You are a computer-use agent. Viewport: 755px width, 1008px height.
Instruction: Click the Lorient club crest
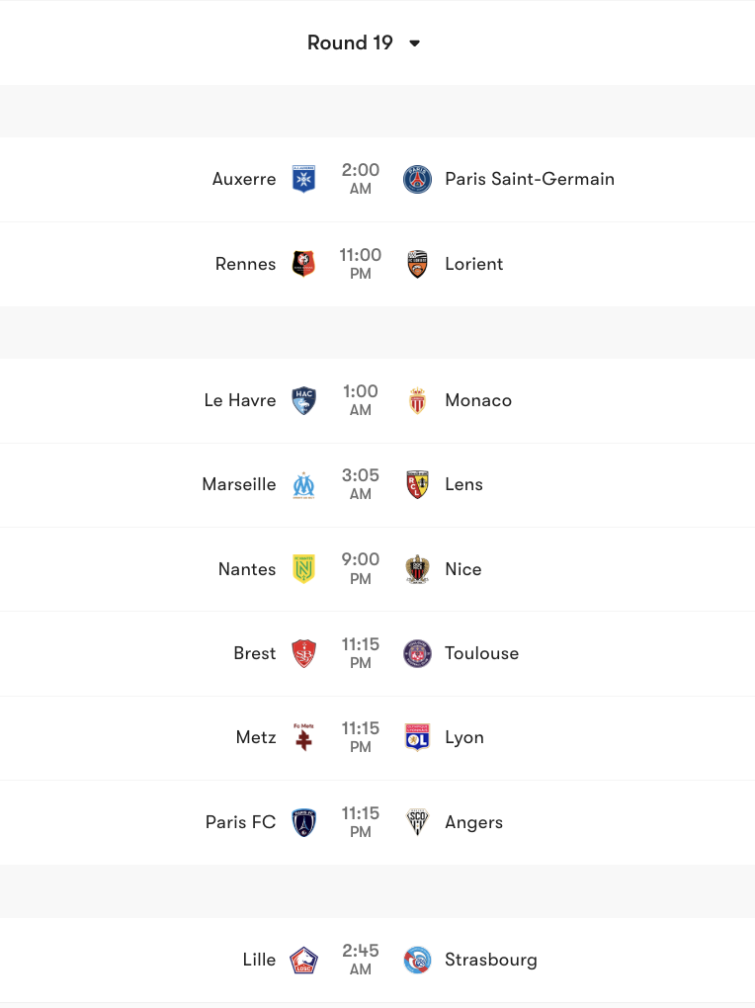point(417,264)
